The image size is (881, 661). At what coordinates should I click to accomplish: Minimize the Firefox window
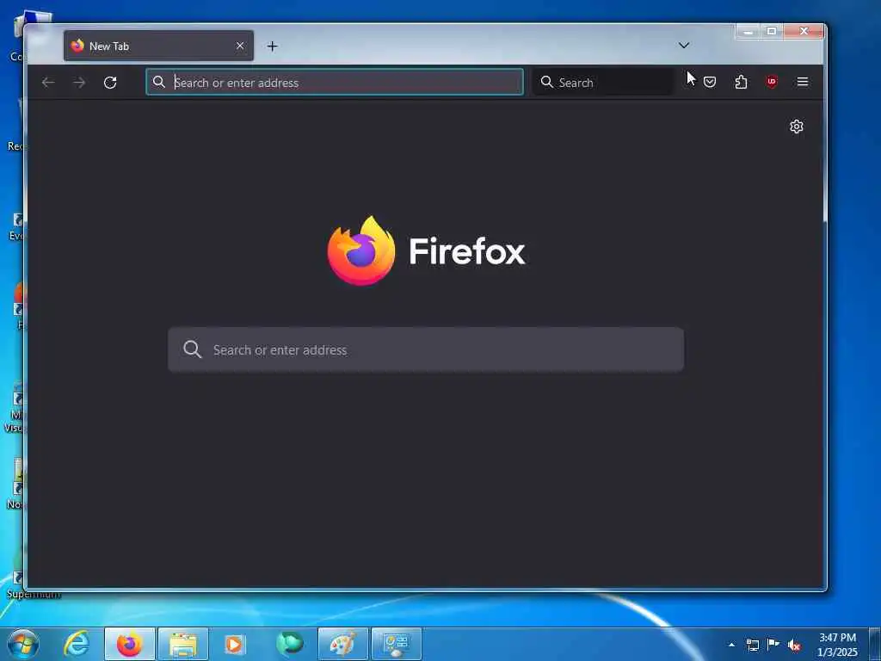[x=748, y=32]
